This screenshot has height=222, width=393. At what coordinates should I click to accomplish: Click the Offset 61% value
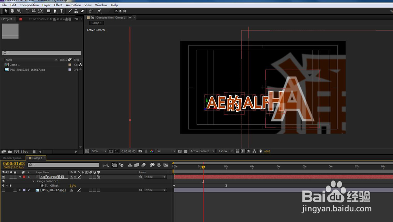point(73,186)
